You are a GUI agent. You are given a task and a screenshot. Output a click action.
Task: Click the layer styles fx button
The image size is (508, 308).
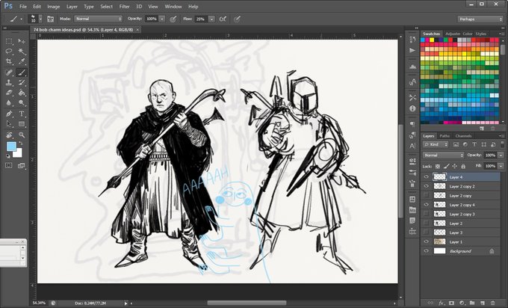441,303
